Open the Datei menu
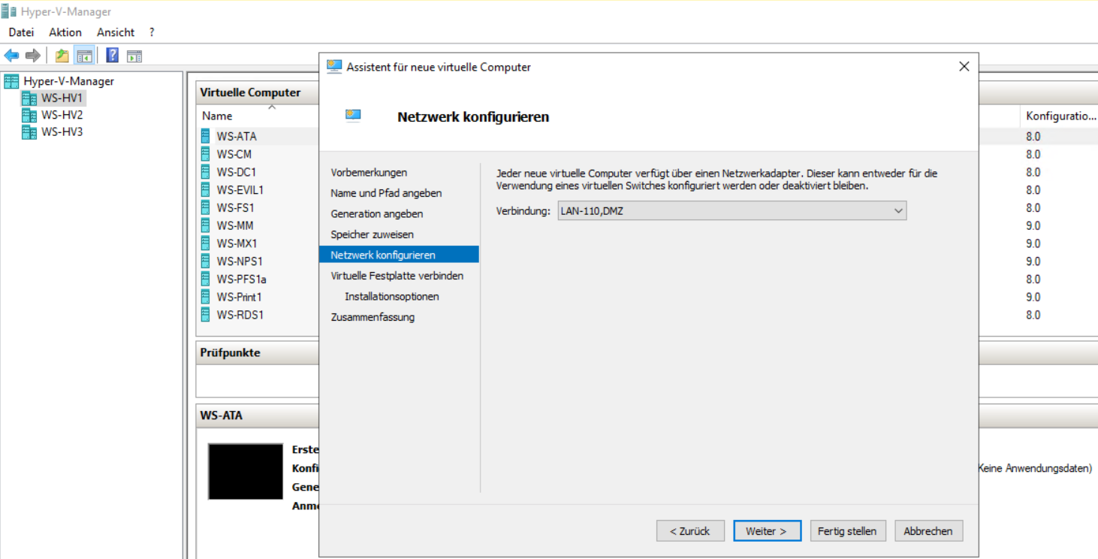 22,32
